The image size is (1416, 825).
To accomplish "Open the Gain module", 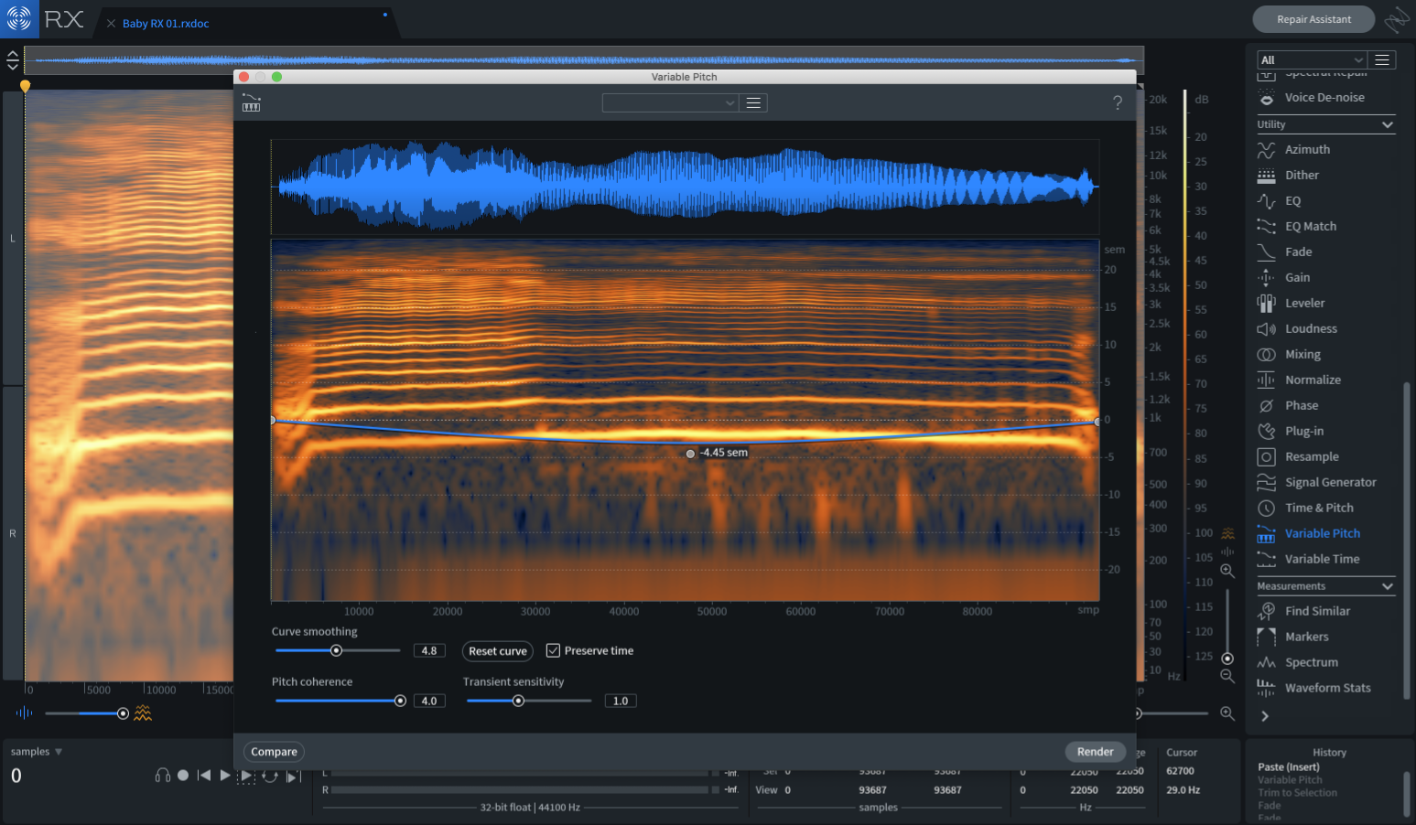I will point(1325,277).
